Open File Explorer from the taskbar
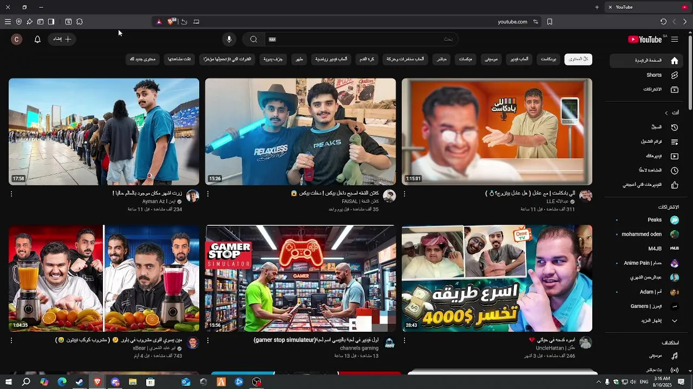The height and width of the screenshot is (389, 693). point(133,382)
